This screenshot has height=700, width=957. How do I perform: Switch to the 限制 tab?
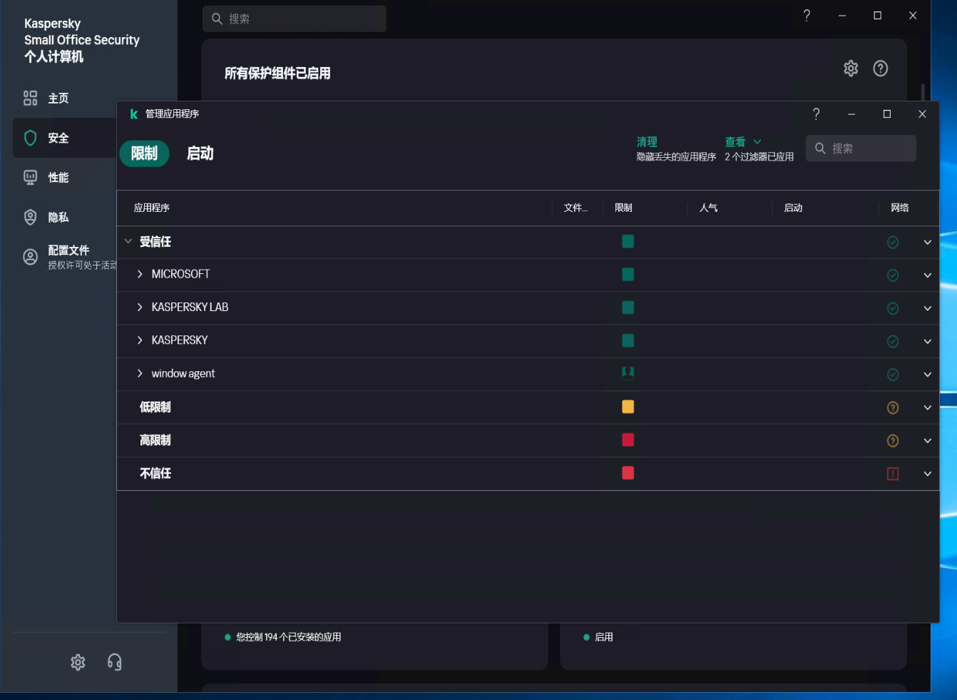click(x=144, y=153)
